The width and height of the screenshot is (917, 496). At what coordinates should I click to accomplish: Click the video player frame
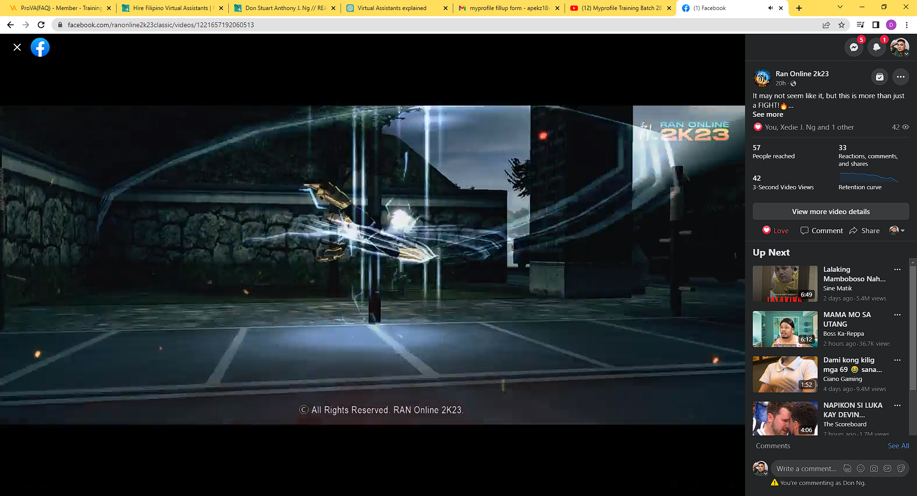[373, 265]
